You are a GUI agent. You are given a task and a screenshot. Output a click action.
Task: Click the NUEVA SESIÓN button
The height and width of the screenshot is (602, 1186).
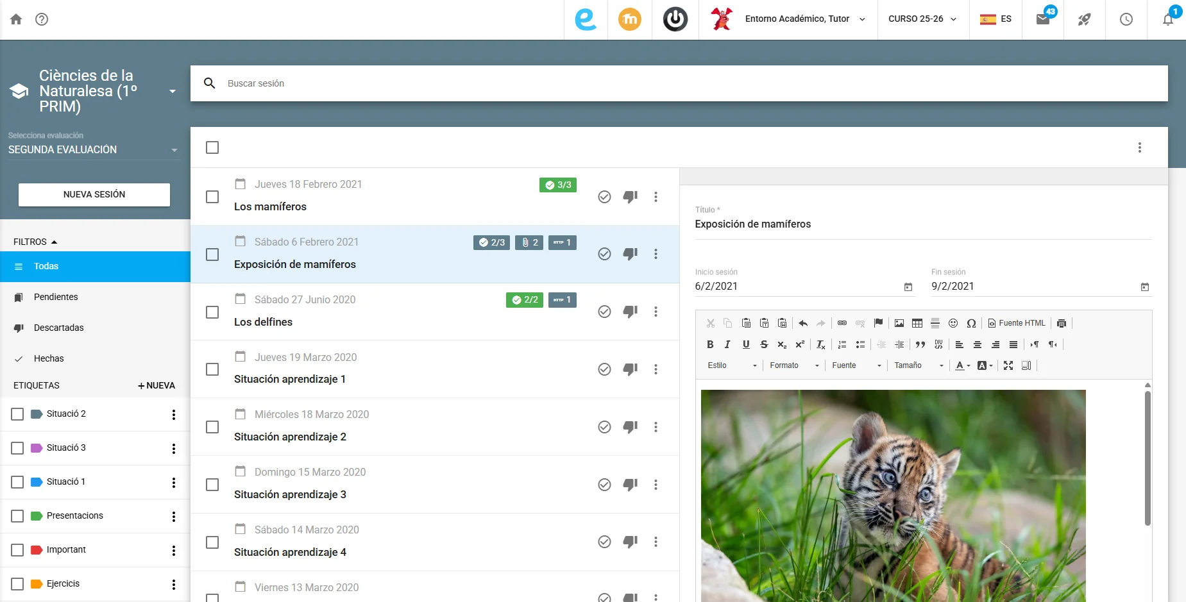pyautogui.click(x=94, y=194)
